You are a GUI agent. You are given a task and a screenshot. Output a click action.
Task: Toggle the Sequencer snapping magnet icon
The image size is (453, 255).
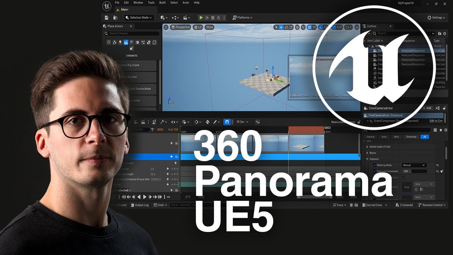click(x=227, y=122)
